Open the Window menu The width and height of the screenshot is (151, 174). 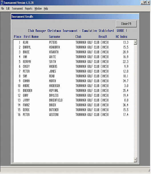click(x=38, y=9)
